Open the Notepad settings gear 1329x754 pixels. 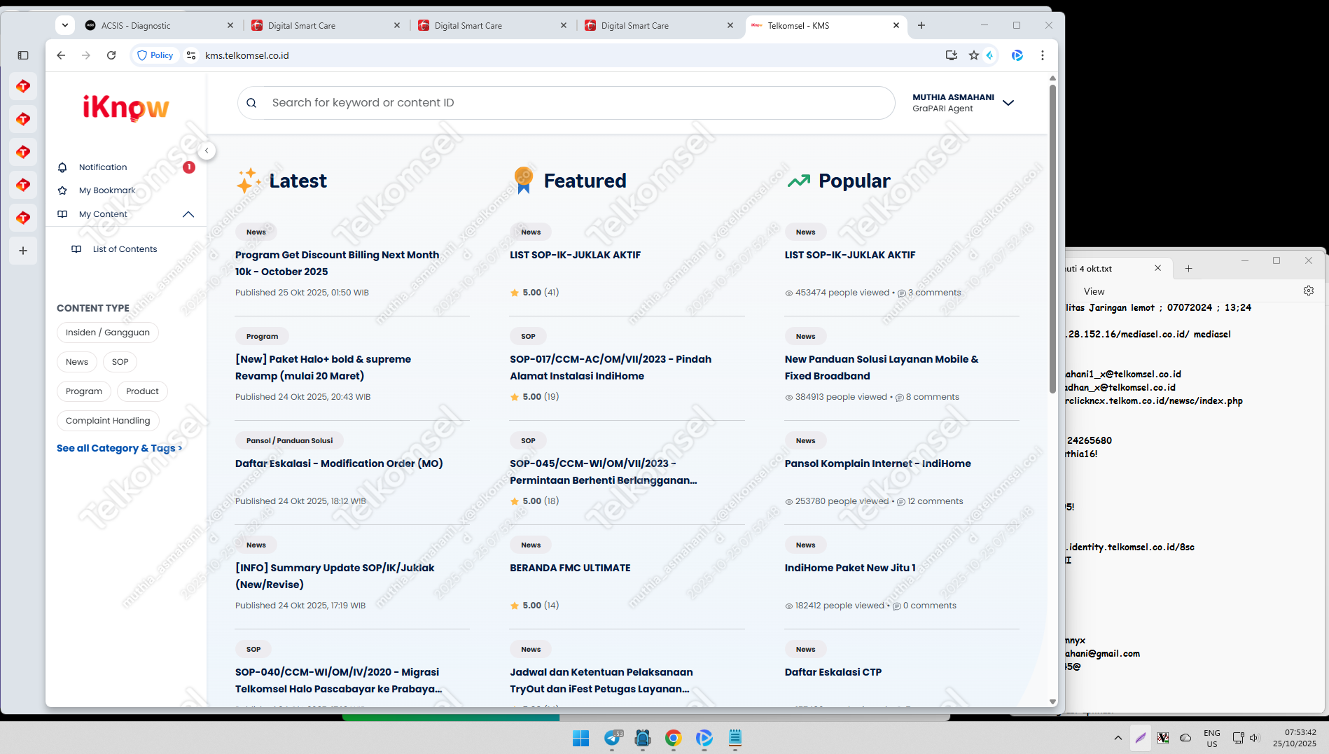1309,291
